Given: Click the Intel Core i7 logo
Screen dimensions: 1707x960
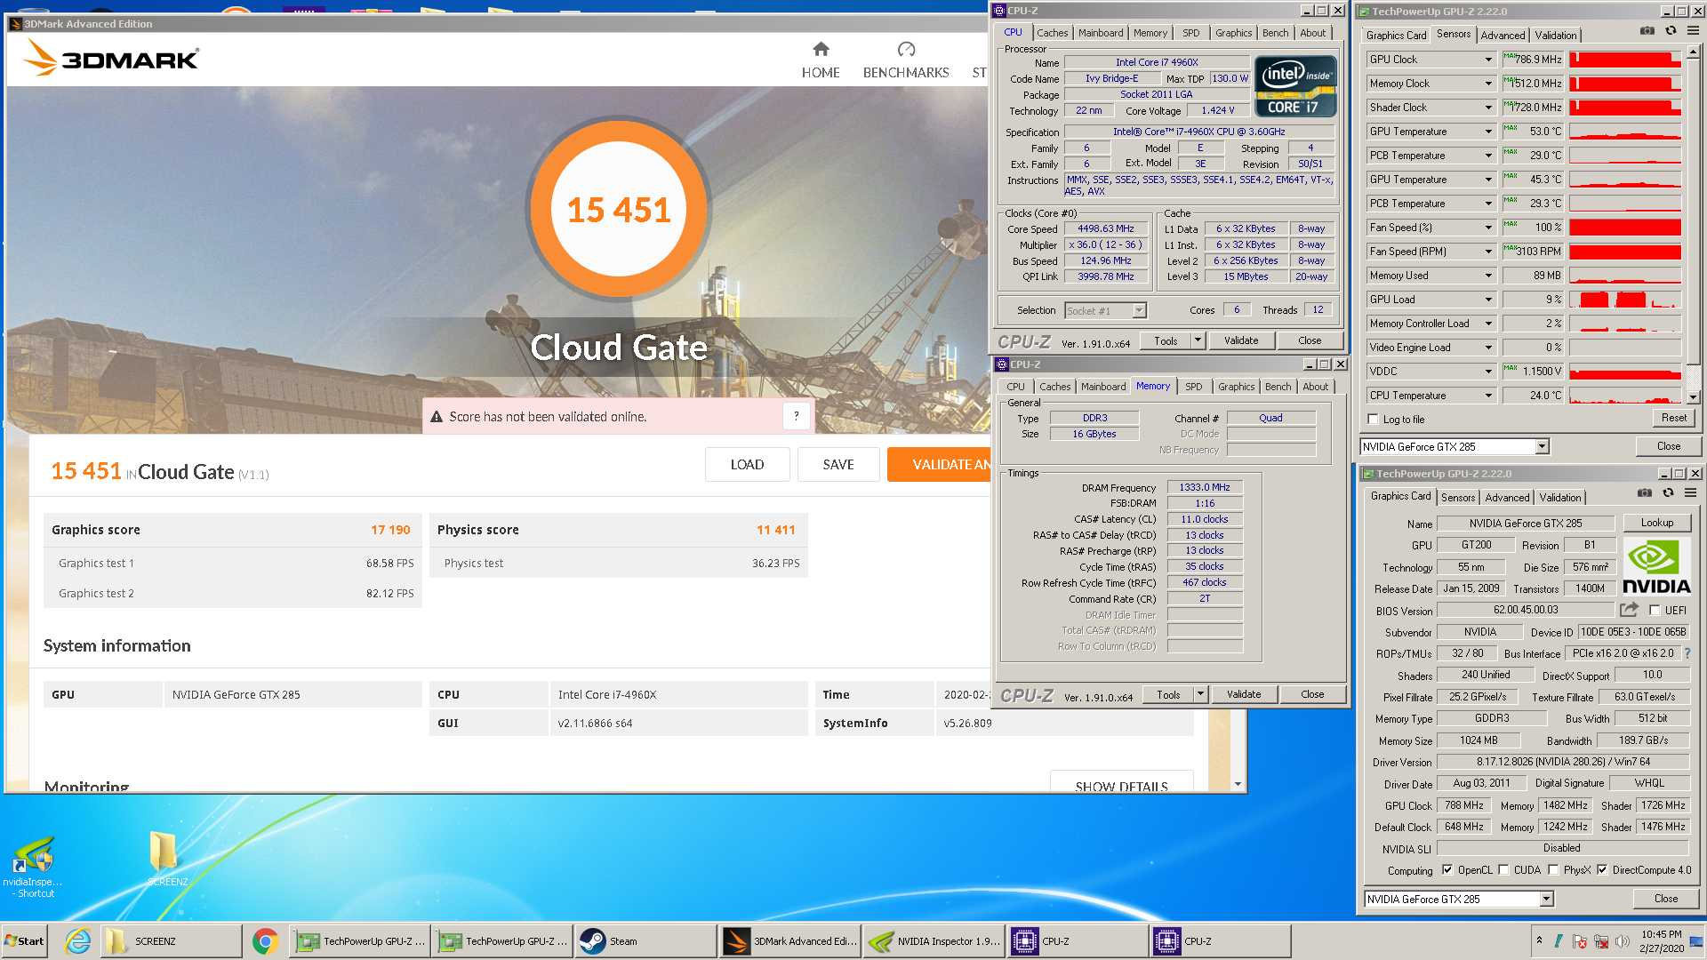Looking at the screenshot, I should click(x=1294, y=86).
